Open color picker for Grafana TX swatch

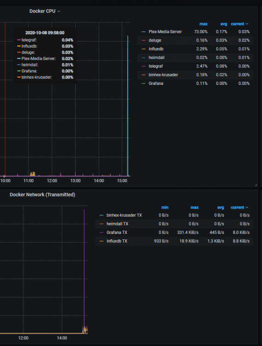coord(101,233)
